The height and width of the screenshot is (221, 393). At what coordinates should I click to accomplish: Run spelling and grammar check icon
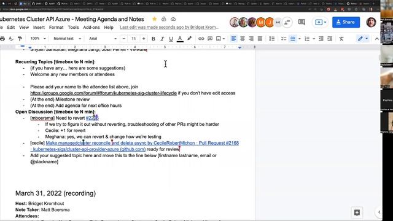pos(11,39)
